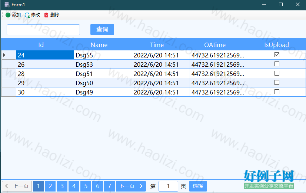Select page 1 in pagination
Image resolution: width=306 pixels, height=193 pixels.
pos(39,186)
